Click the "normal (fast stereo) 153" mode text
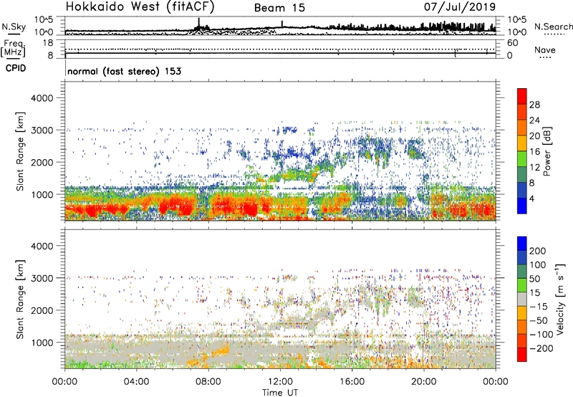Viewport: 573px width, 397px height. click(x=124, y=71)
